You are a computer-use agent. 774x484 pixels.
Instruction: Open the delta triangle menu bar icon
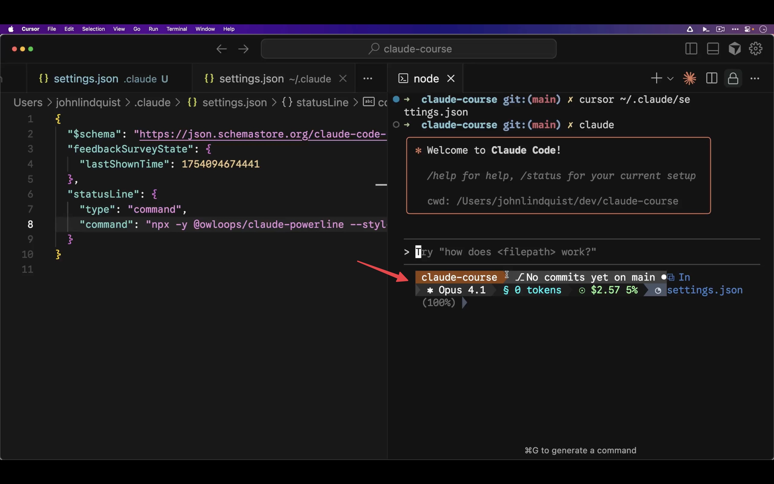coord(690,29)
